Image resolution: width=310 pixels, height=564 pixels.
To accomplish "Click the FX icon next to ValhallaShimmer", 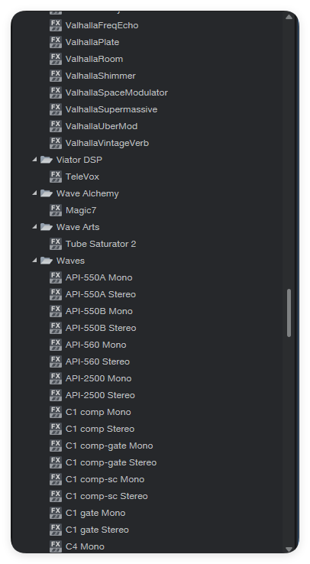I will pos(56,76).
